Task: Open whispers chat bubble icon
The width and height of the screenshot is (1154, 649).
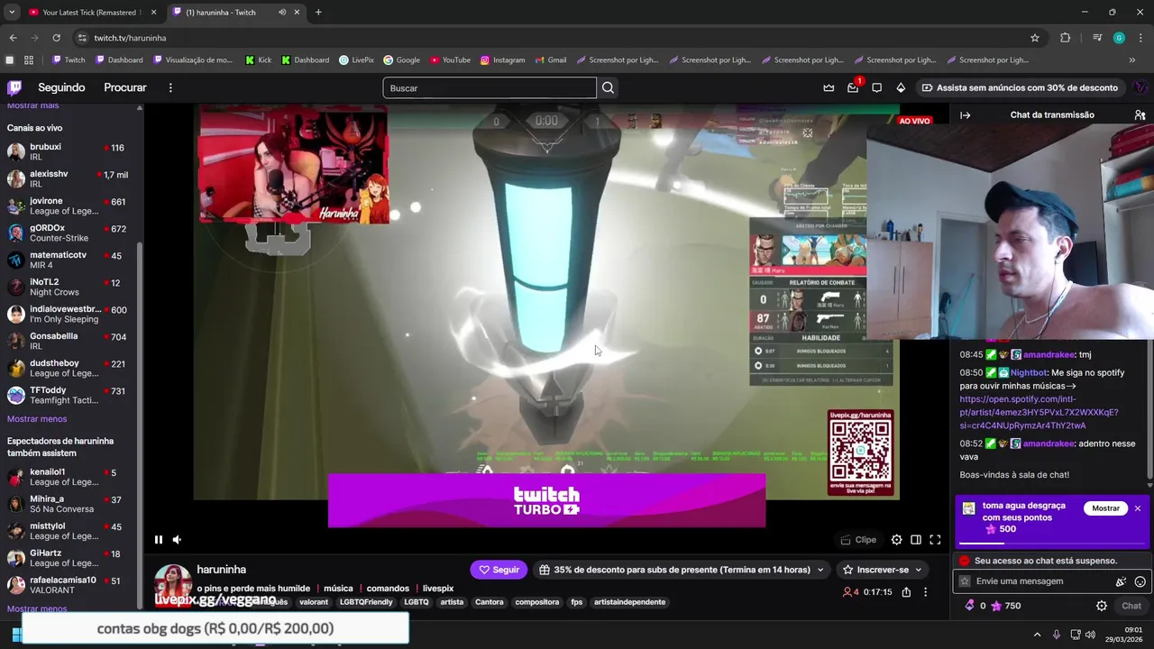Action: [876, 87]
